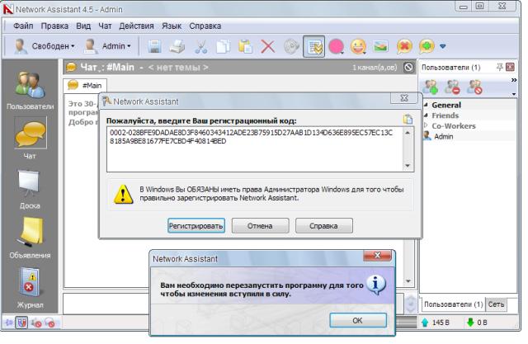
Task: Click the leftmost pin status bar icon
Action: coord(9,323)
